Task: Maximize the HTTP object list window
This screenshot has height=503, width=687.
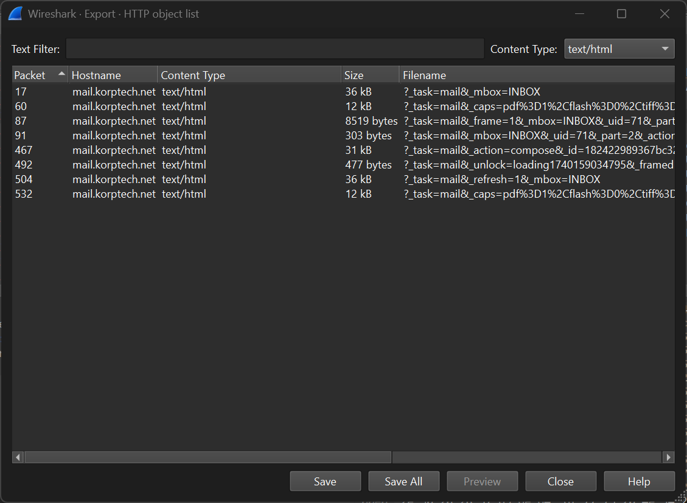Action: [x=621, y=14]
